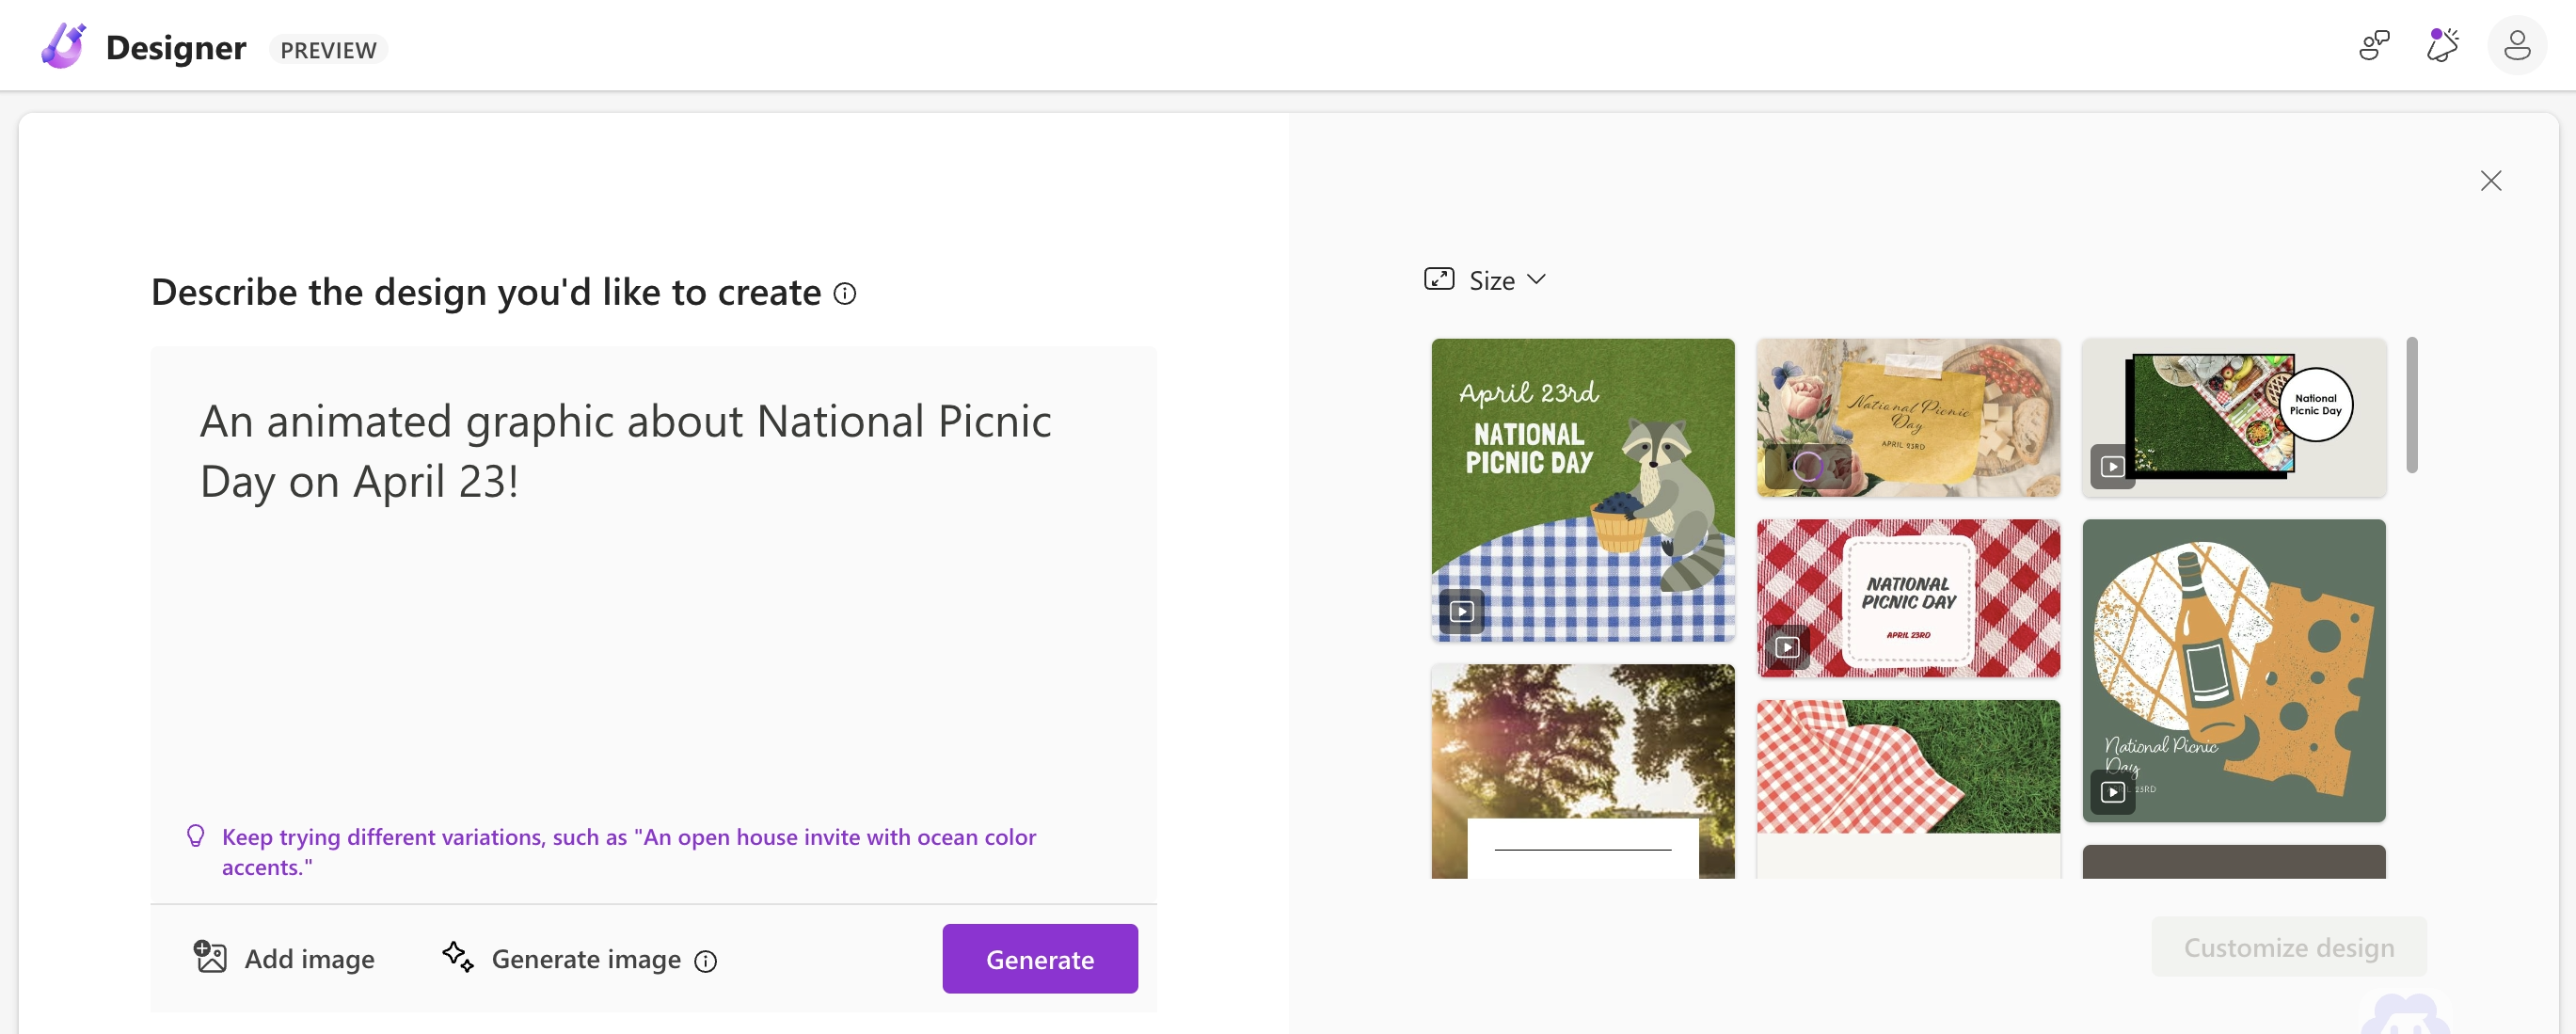Open the user account profile icon

click(x=2516, y=46)
